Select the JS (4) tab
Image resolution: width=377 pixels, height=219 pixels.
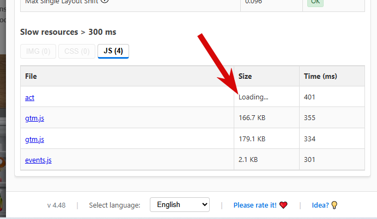pyautogui.click(x=113, y=51)
